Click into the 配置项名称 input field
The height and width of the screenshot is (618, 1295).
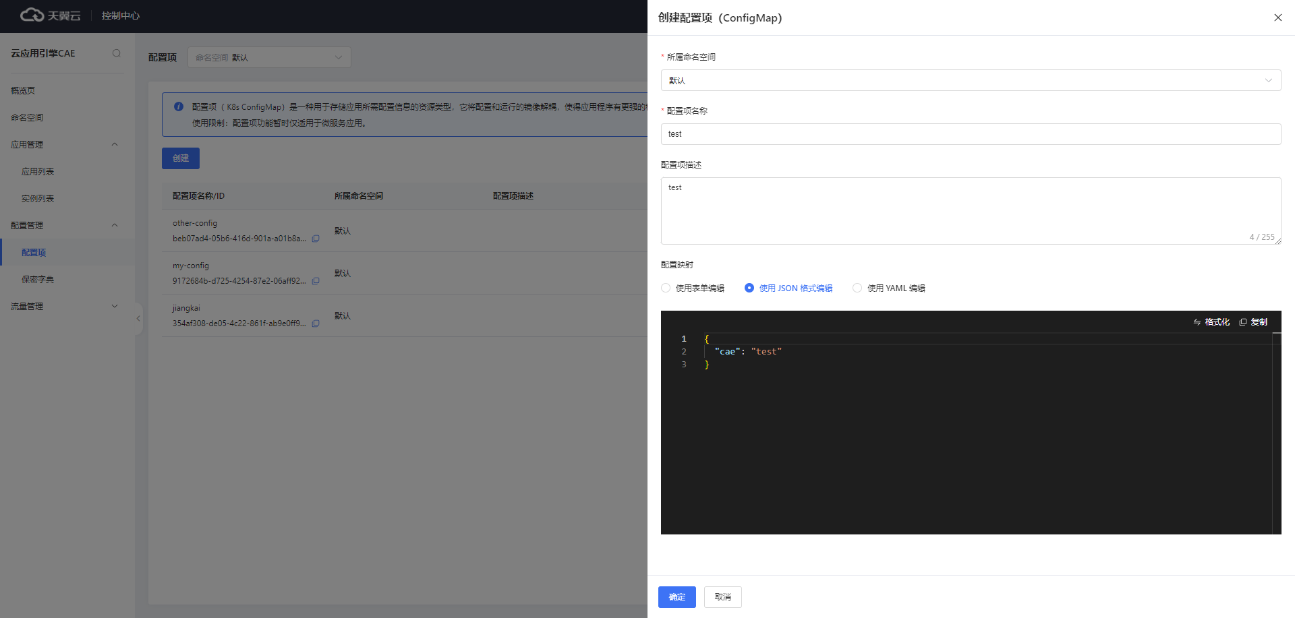pos(971,134)
